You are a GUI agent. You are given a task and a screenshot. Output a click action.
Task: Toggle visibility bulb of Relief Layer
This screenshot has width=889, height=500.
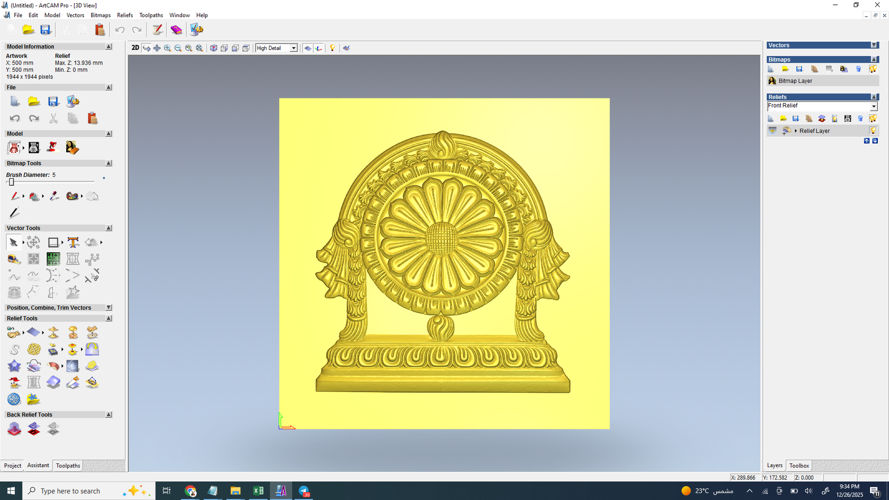873,131
